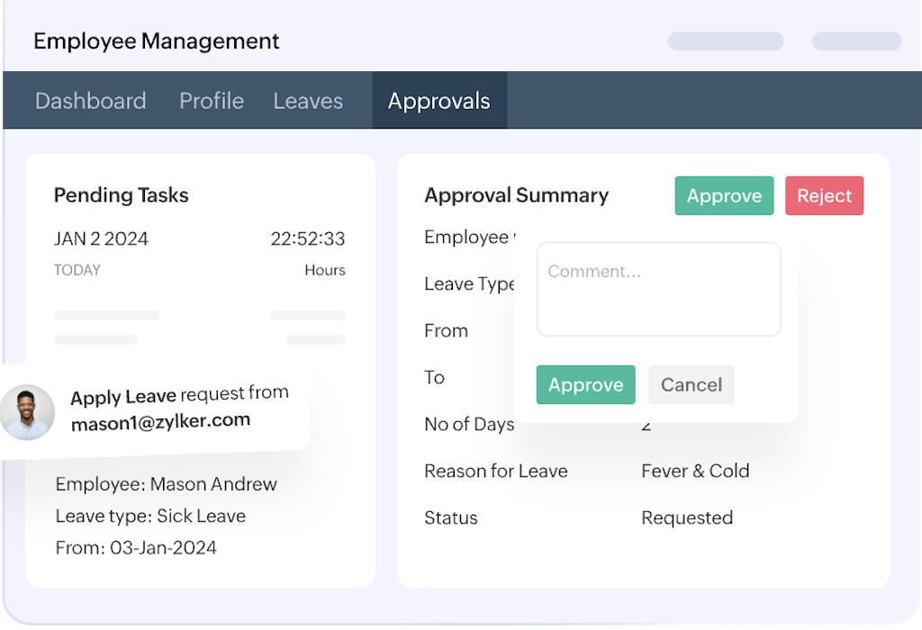Select the Fever & Cold reason text

tap(695, 471)
